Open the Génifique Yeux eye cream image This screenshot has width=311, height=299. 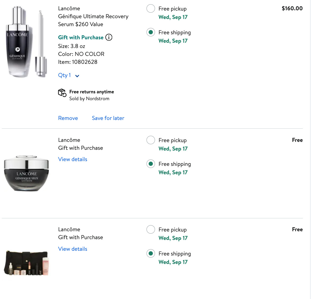pyautogui.click(x=26, y=173)
